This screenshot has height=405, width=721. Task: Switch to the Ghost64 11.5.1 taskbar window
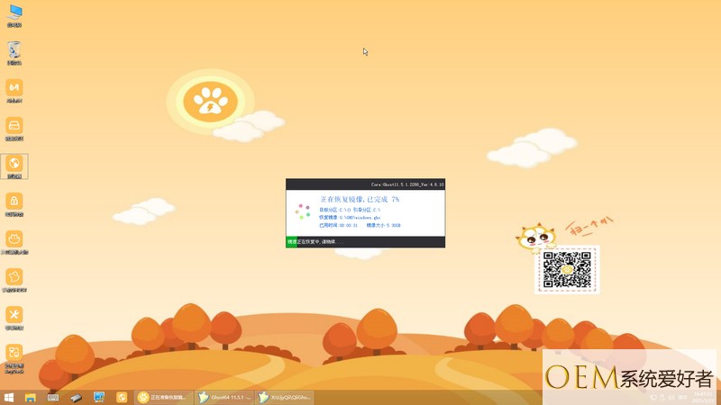click(x=224, y=397)
